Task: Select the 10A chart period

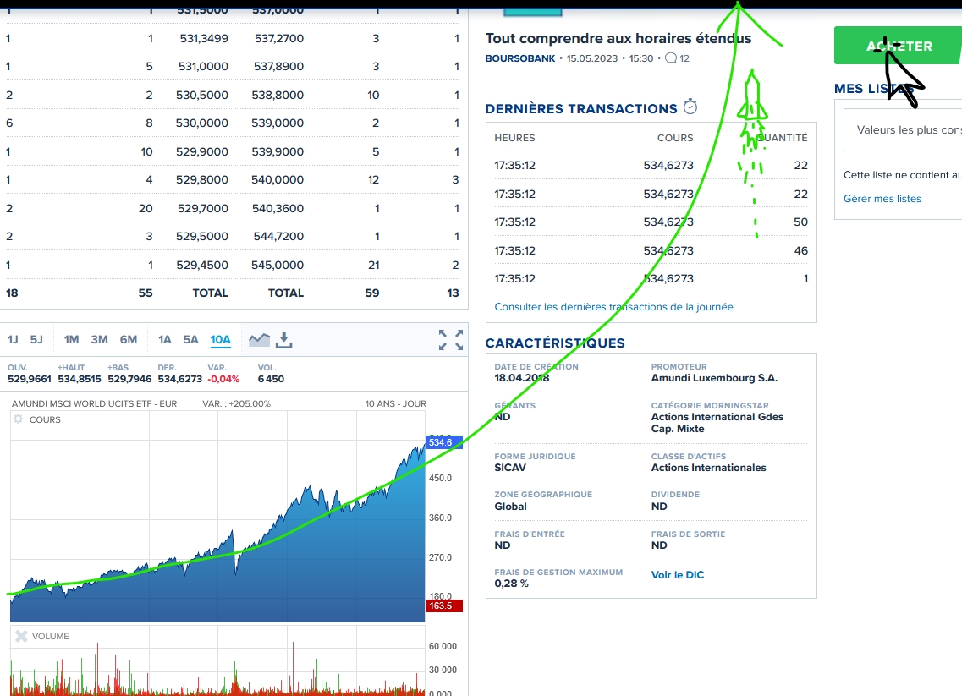Action: pos(220,340)
